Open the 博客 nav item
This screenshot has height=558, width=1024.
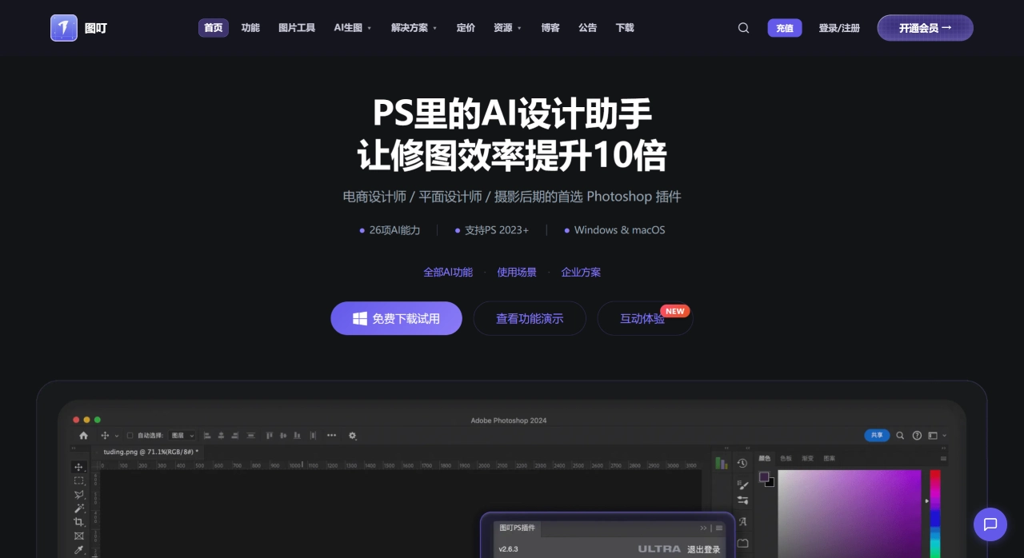coord(550,28)
